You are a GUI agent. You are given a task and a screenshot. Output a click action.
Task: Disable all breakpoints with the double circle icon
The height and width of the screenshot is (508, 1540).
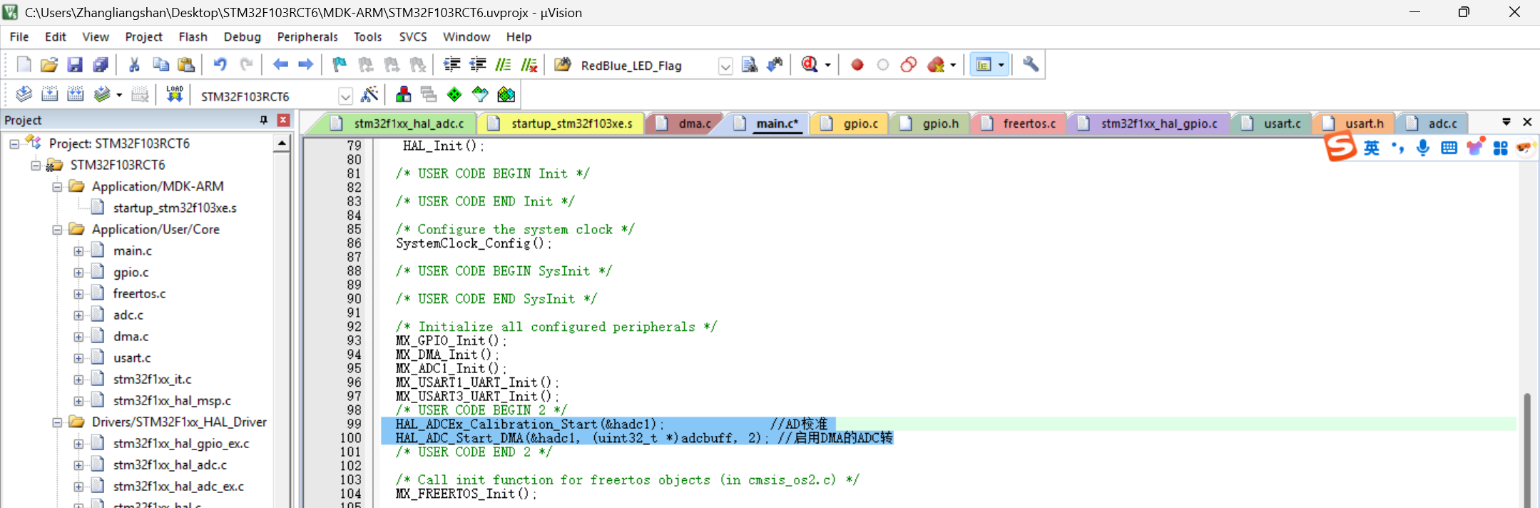coord(909,65)
